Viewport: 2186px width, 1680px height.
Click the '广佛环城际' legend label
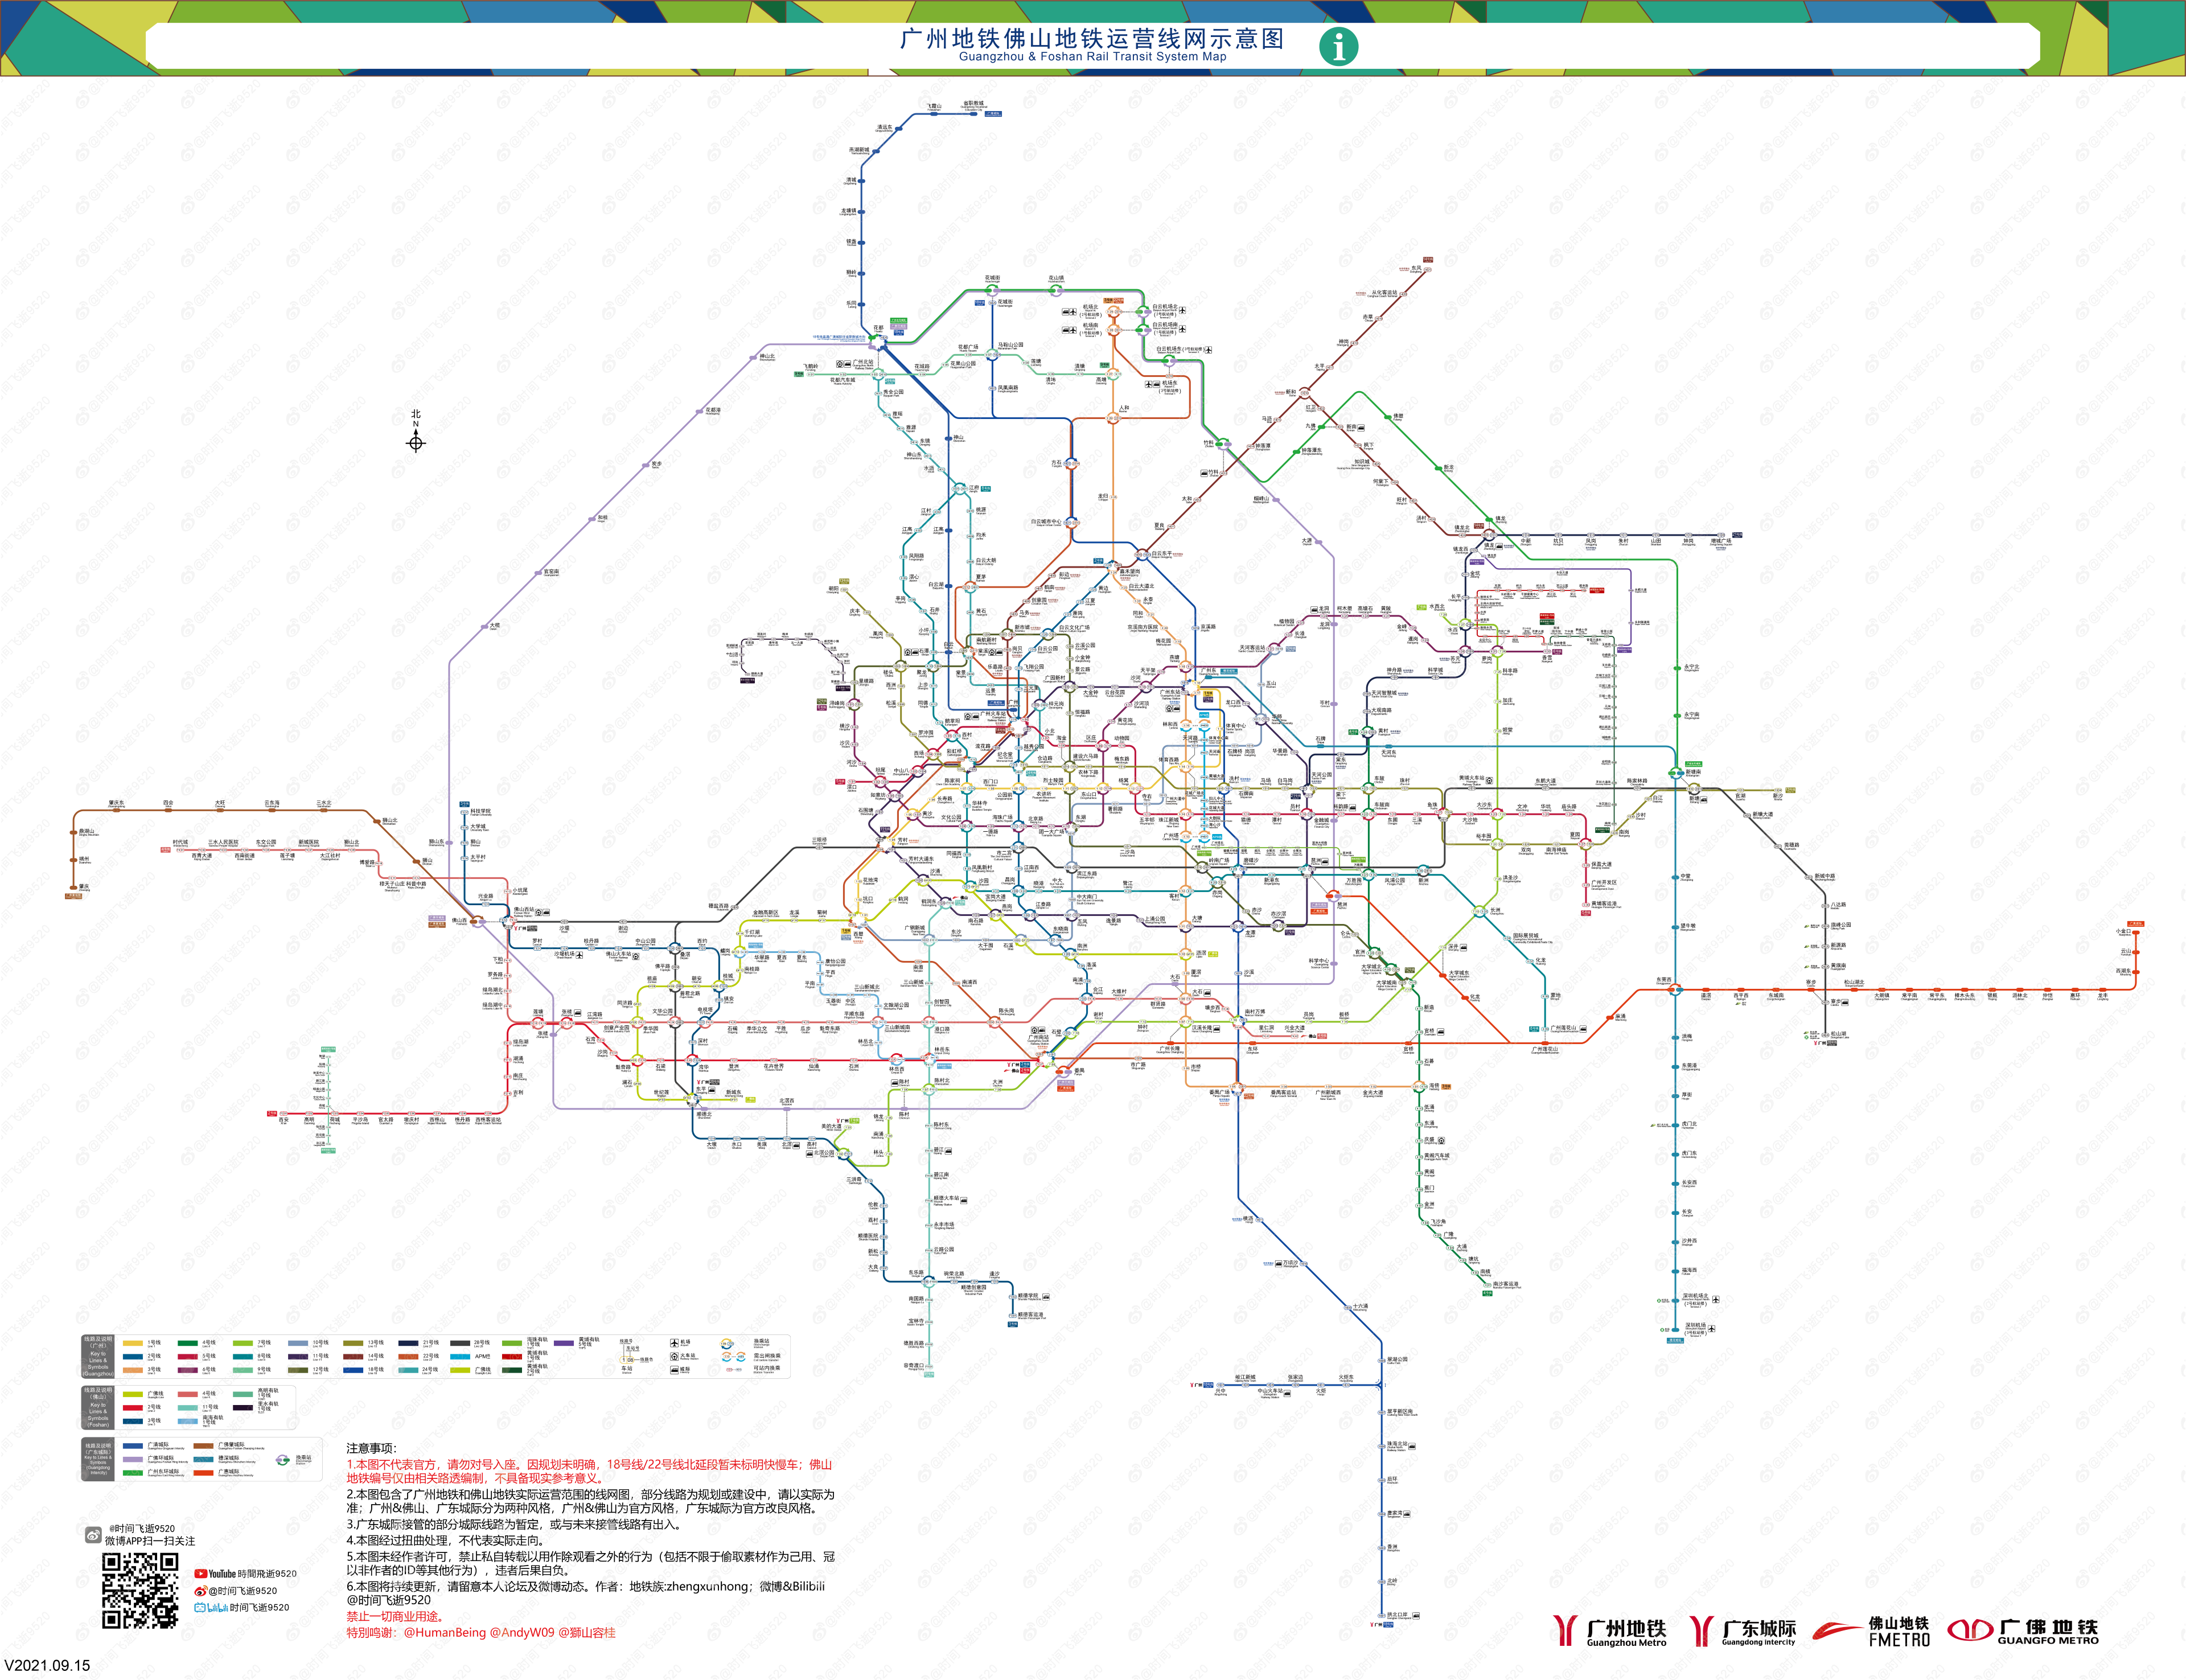161,1458
